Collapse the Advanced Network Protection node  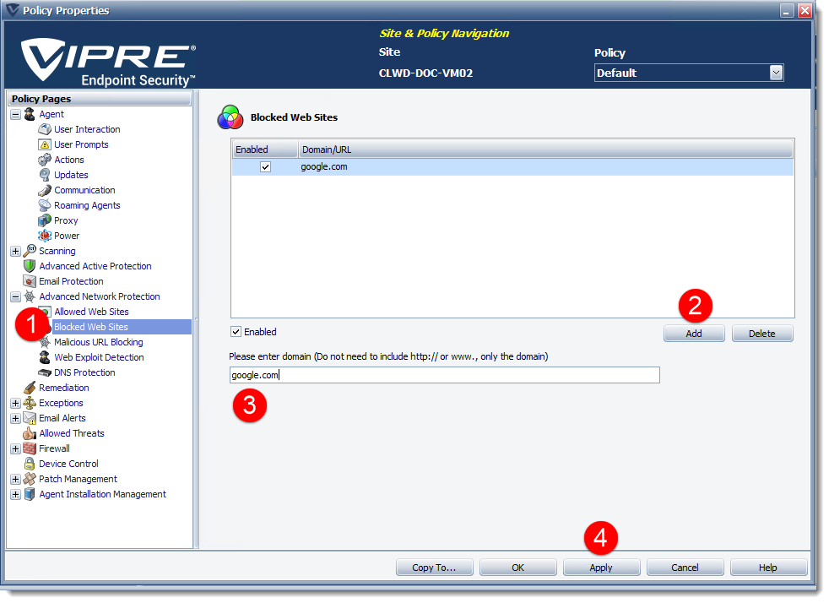click(x=15, y=296)
